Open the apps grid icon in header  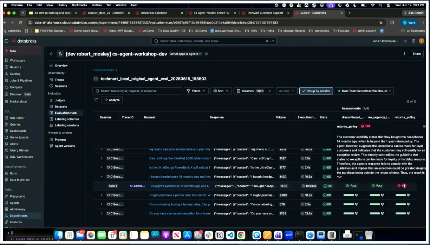tap(413, 41)
